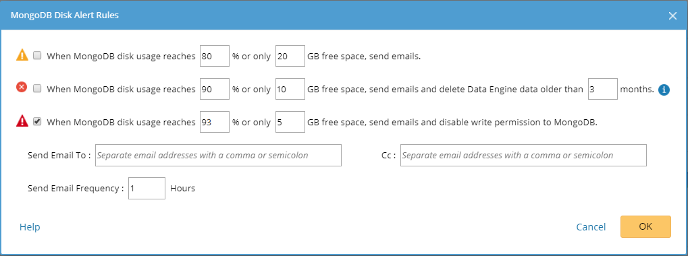Viewport: 688px width, 256px height.
Task: Click the 10 GB free space field
Action: tap(290, 89)
